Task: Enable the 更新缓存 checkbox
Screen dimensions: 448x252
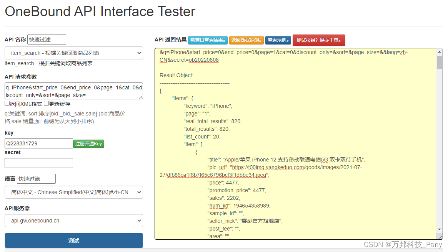Action: pyautogui.click(x=46, y=104)
